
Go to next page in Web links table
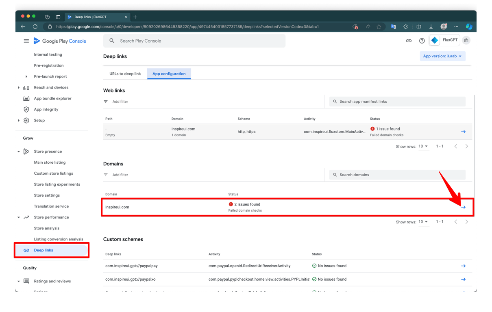[466, 146]
